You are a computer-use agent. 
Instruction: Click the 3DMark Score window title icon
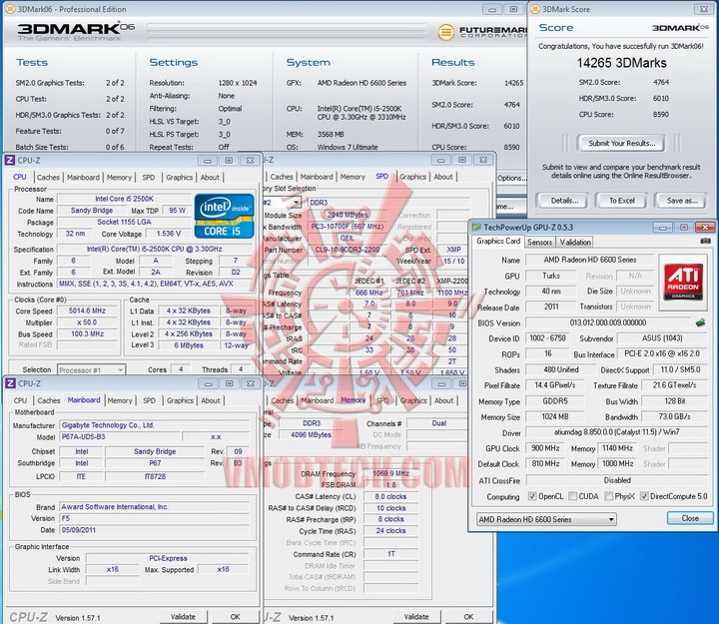pos(535,9)
